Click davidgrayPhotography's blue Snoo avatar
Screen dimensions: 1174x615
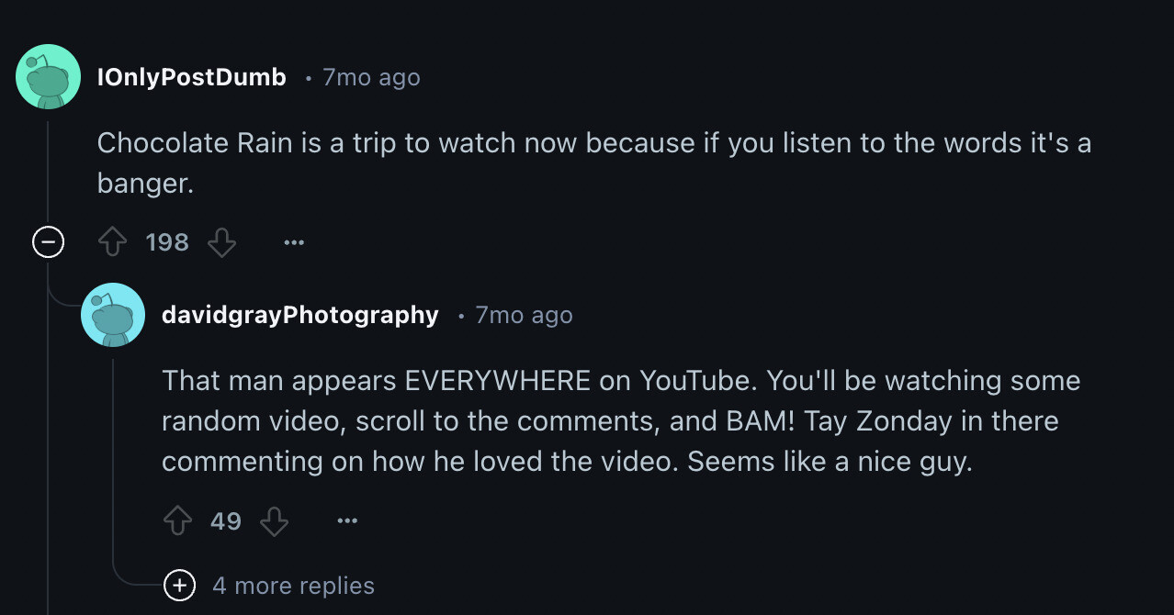(113, 315)
